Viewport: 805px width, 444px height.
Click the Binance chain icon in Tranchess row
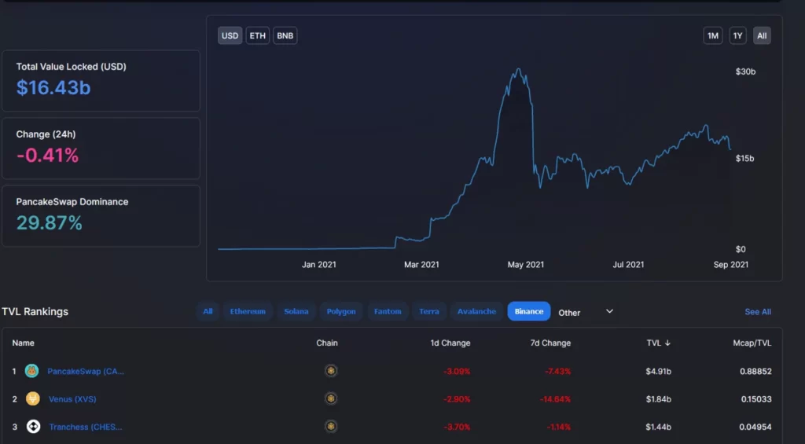331,427
